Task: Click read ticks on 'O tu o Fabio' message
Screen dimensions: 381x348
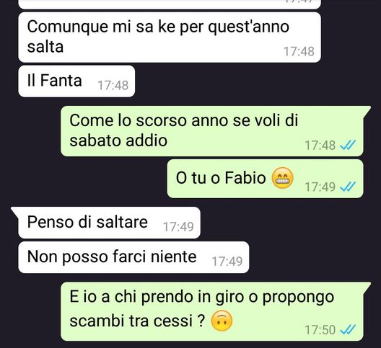Action: click(348, 187)
